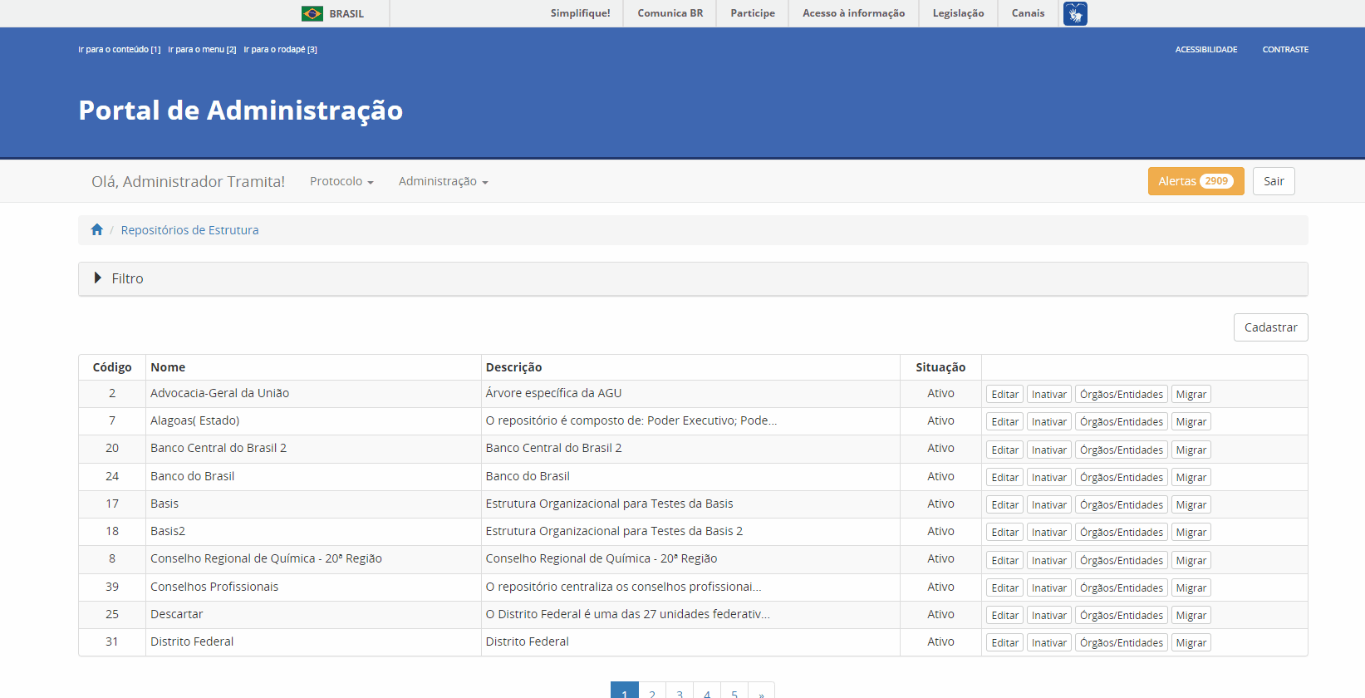The height and width of the screenshot is (698, 1365).
Task: Edit Conselho Regional de Química repository
Action: click(x=1004, y=561)
